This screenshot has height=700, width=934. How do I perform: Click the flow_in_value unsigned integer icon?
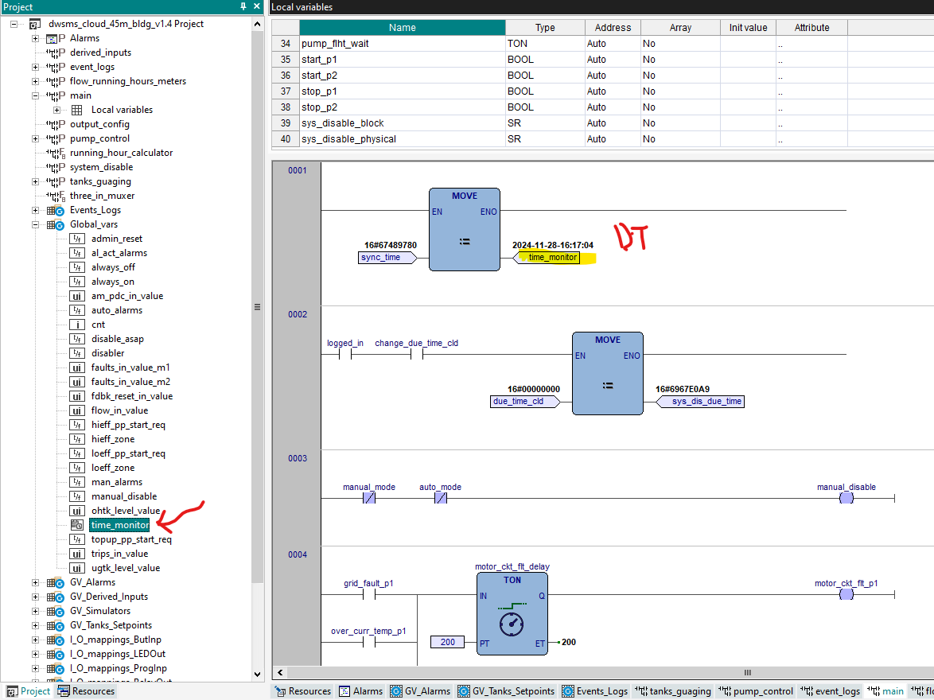76,410
